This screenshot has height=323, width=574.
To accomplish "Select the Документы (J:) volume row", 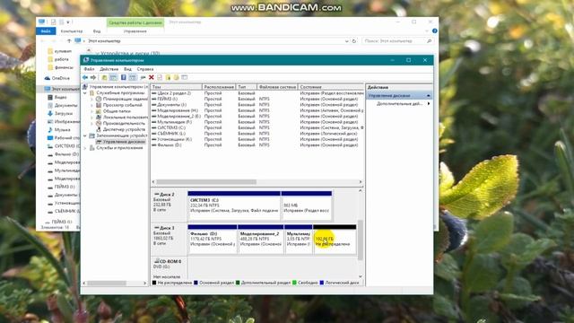I will point(257,105).
